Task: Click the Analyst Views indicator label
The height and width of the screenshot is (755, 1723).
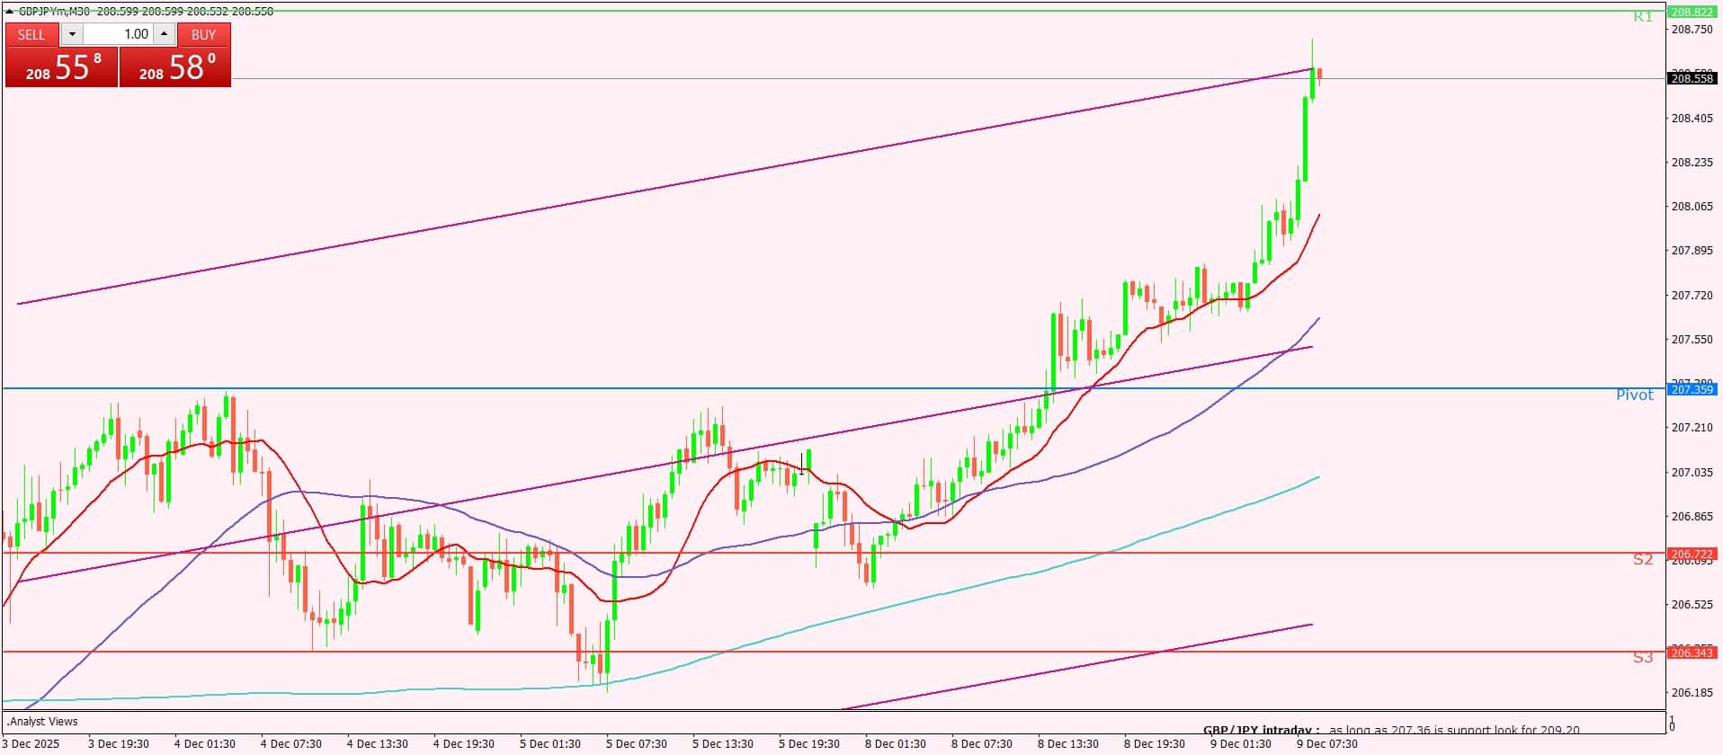Action: [x=43, y=722]
